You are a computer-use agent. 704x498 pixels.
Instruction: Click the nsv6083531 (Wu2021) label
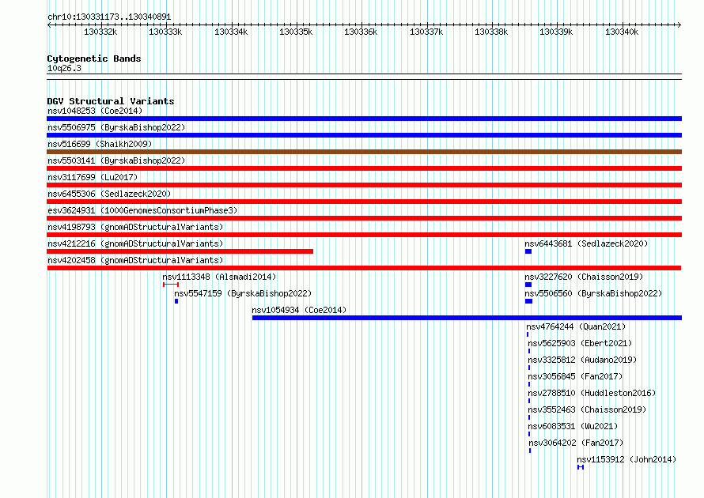[573, 426]
